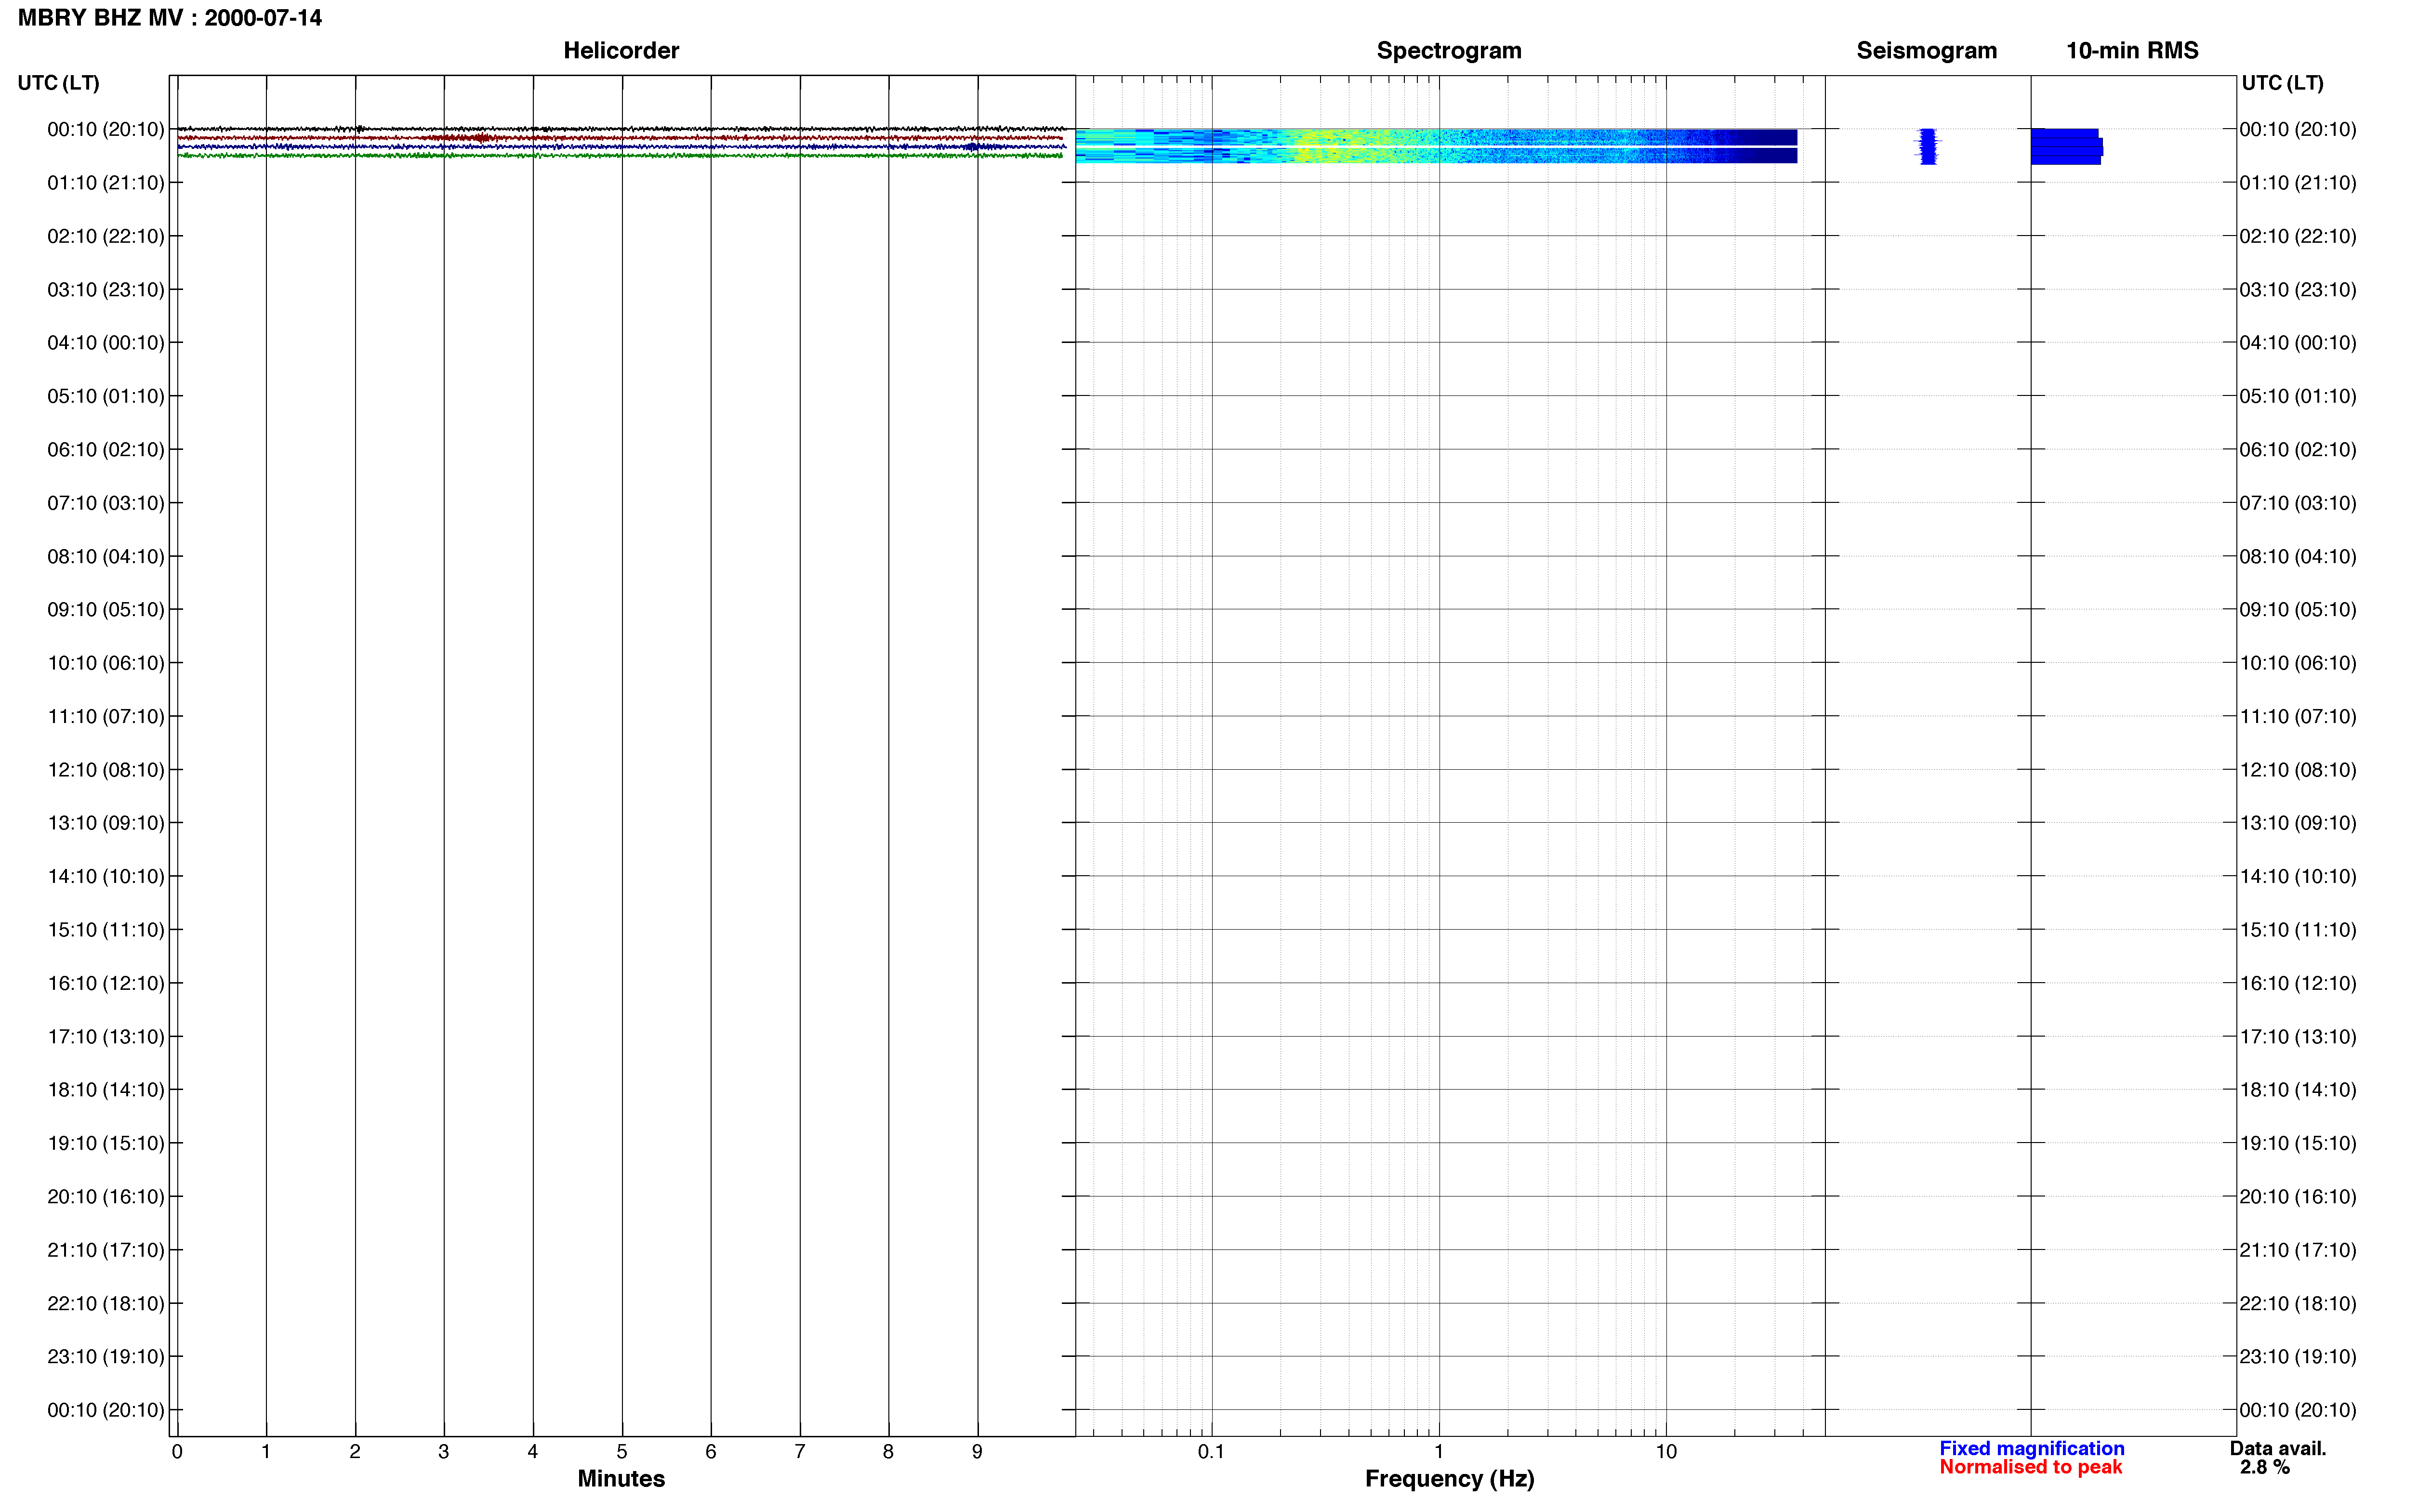Click the blue seismogram waveform
The image size is (2418, 1512).
pos(1927,146)
